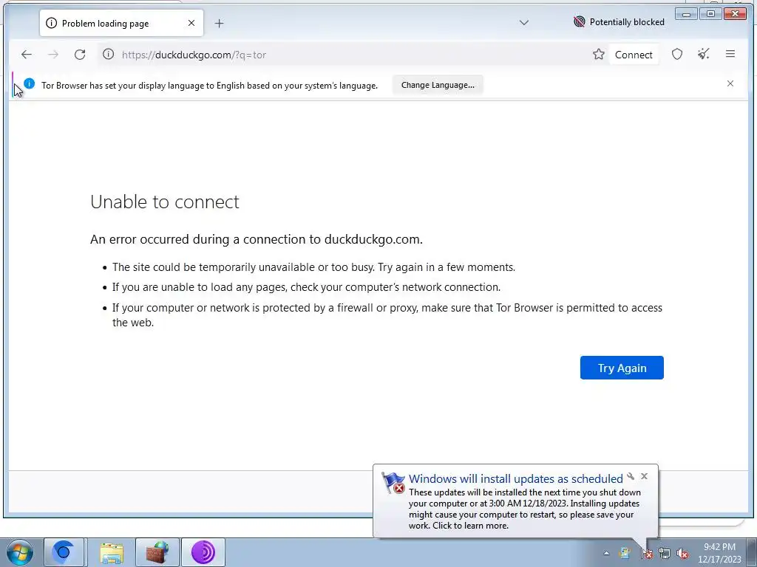Open the shield security level icon
The width and height of the screenshot is (757, 567).
[677, 55]
